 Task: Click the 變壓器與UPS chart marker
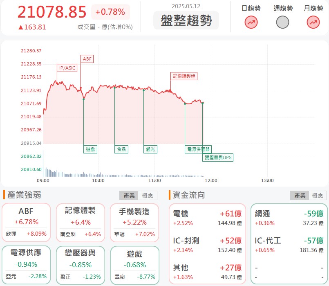218,158
